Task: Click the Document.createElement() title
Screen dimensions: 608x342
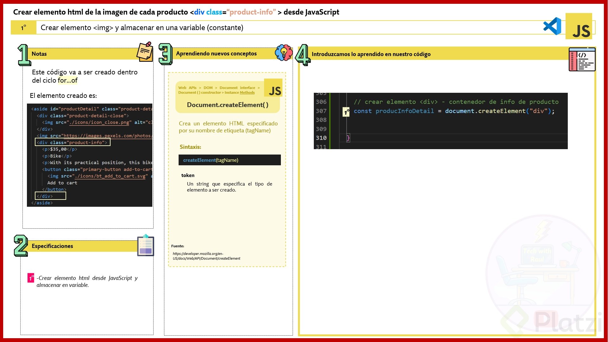Action: pyautogui.click(x=227, y=105)
